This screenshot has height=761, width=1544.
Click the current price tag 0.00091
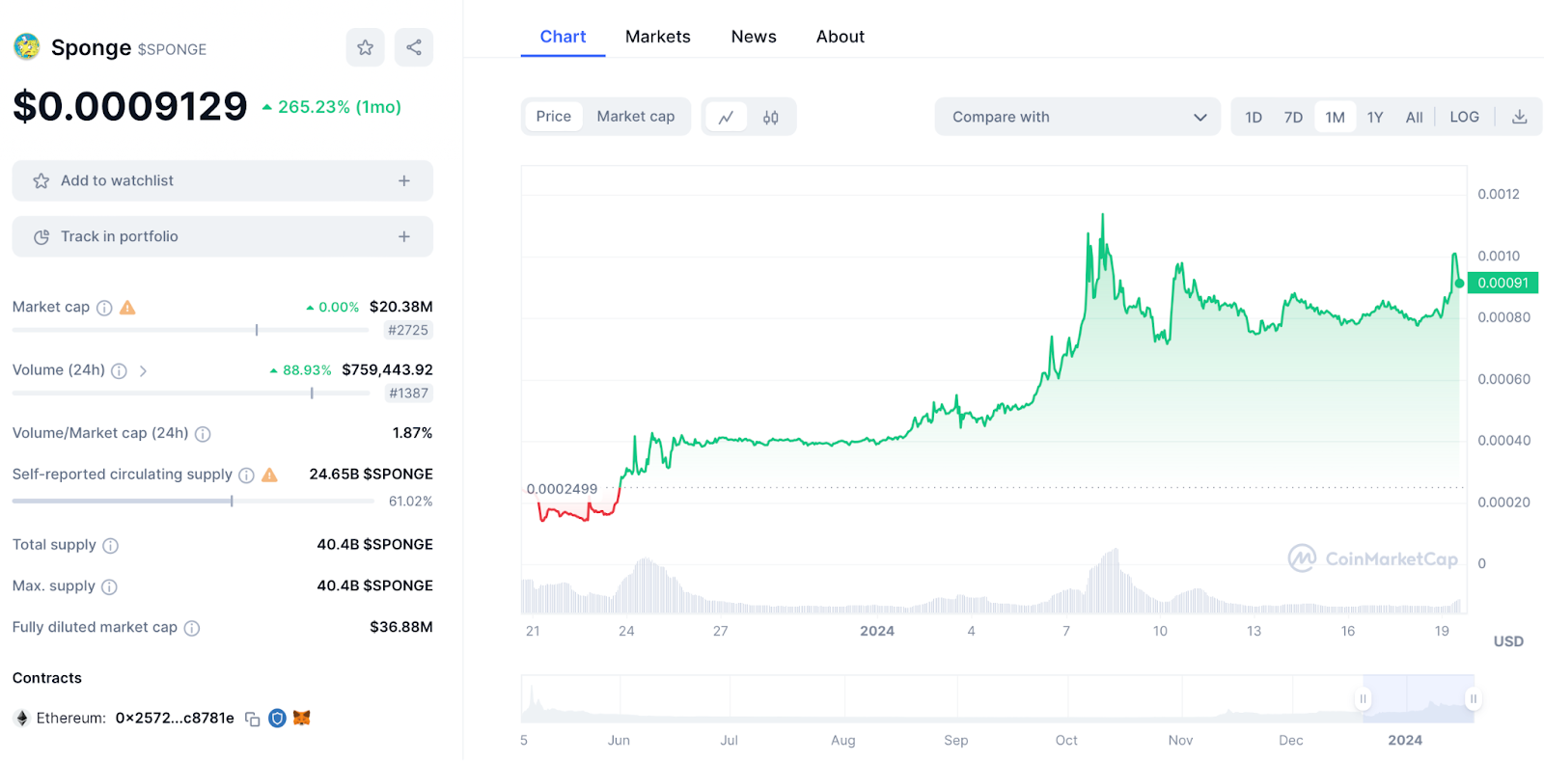point(1503,283)
